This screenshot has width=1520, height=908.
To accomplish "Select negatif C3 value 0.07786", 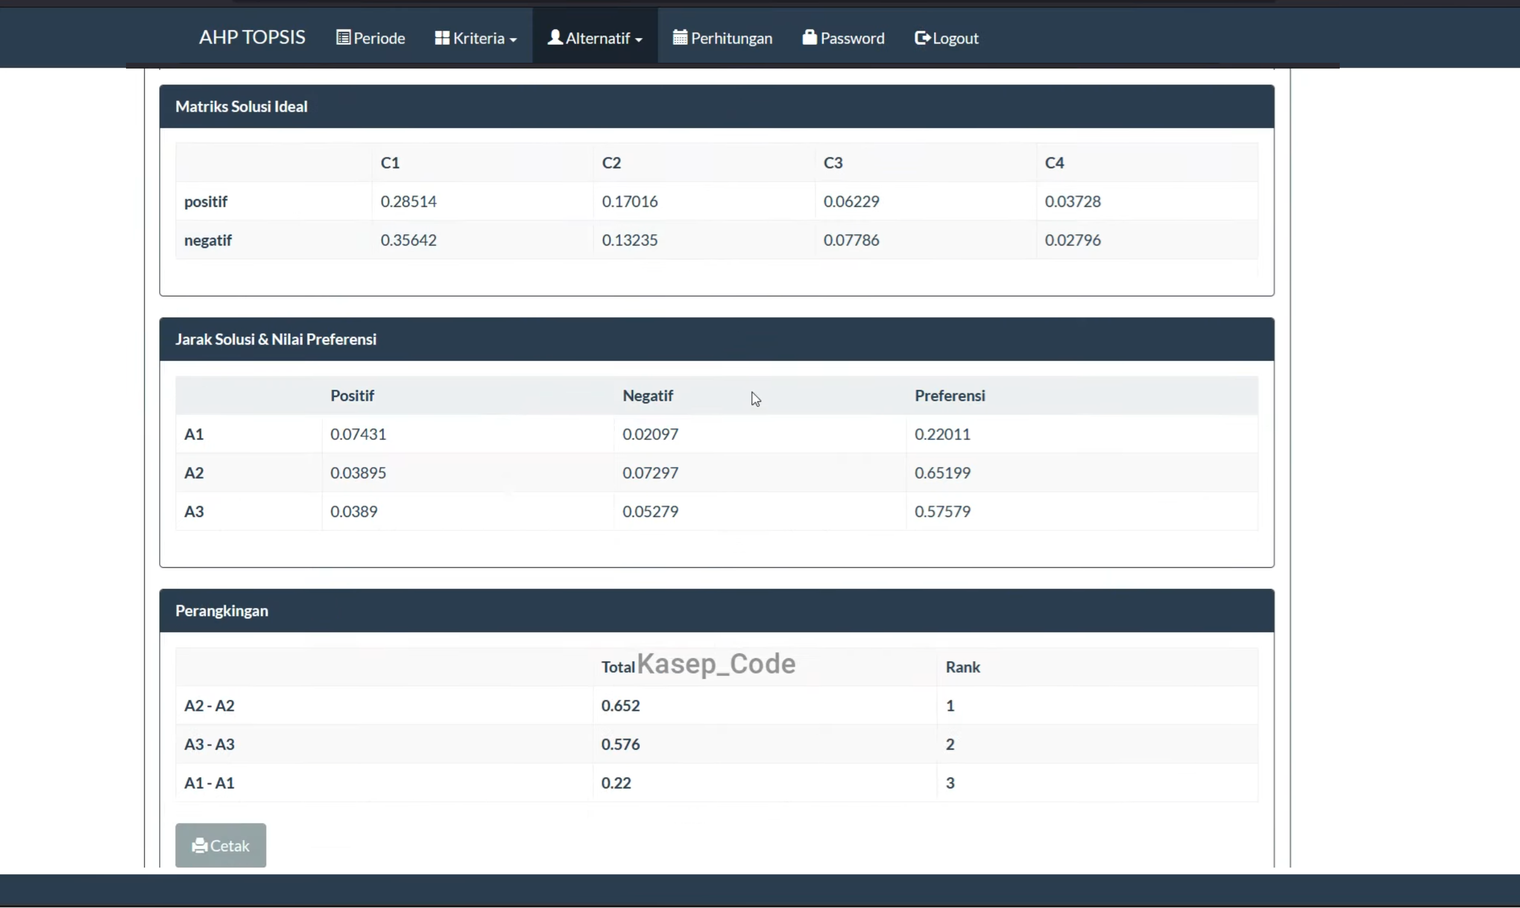I will tap(851, 240).
